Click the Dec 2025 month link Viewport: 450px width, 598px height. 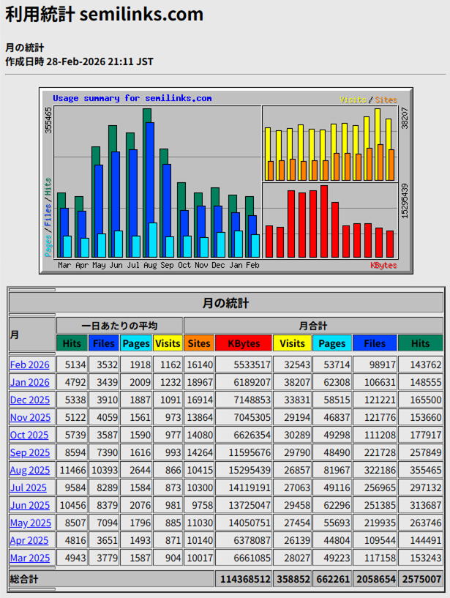(30, 400)
